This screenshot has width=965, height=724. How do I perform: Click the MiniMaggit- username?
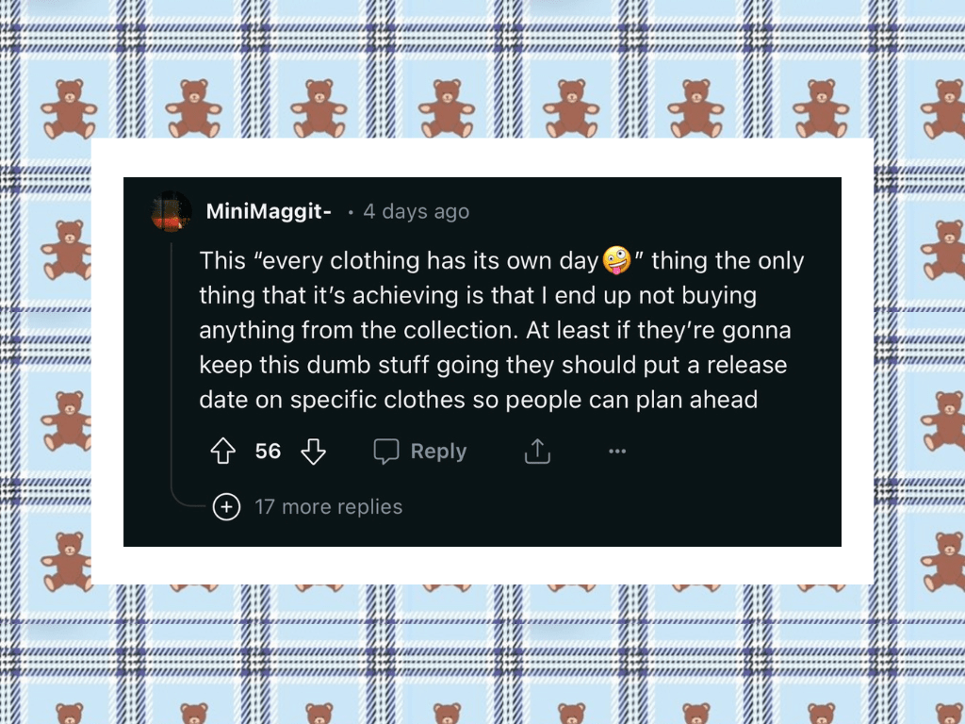[269, 211]
